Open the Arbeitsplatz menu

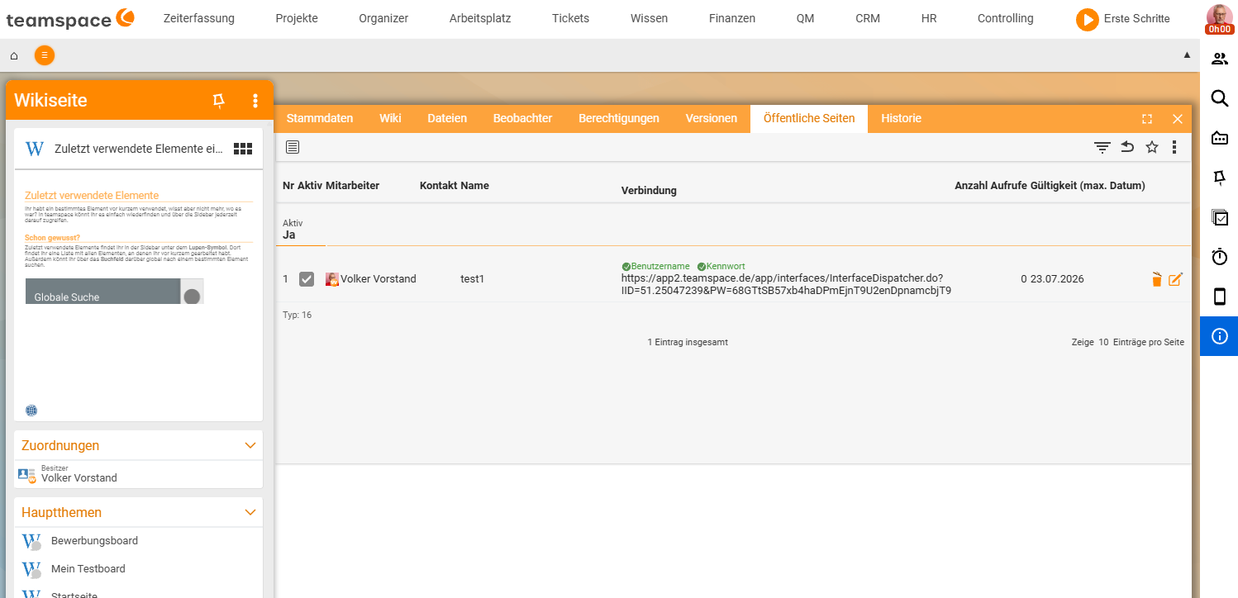point(480,18)
